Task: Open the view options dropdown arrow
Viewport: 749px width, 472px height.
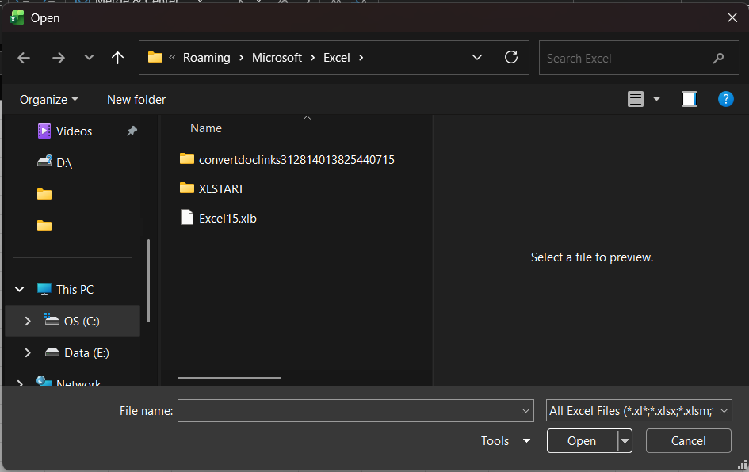Action: click(656, 99)
